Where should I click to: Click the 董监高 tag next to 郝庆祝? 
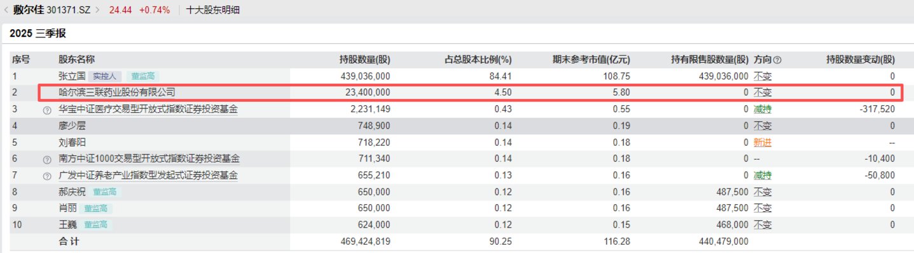click(x=105, y=192)
